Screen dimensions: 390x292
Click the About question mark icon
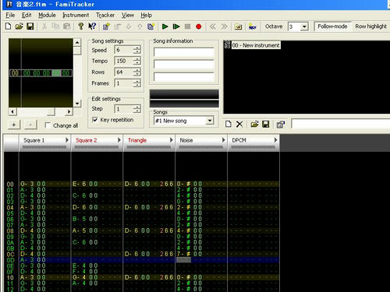pos(80,26)
